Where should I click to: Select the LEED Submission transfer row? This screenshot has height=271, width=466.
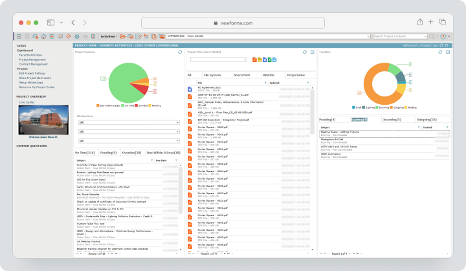click(x=384, y=155)
